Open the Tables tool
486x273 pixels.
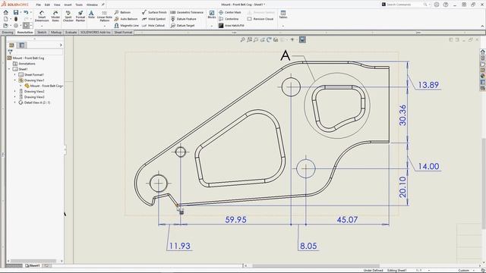(x=283, y=14)
